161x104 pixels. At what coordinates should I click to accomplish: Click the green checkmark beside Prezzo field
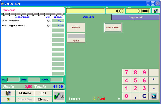(x=156, y=11)
